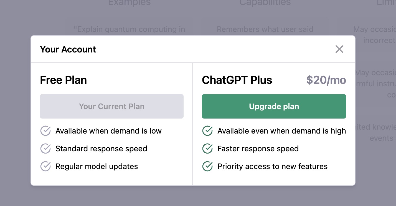Click green checkmark beside Available even when demand is high
396x206 pixels.
(207, 131)
